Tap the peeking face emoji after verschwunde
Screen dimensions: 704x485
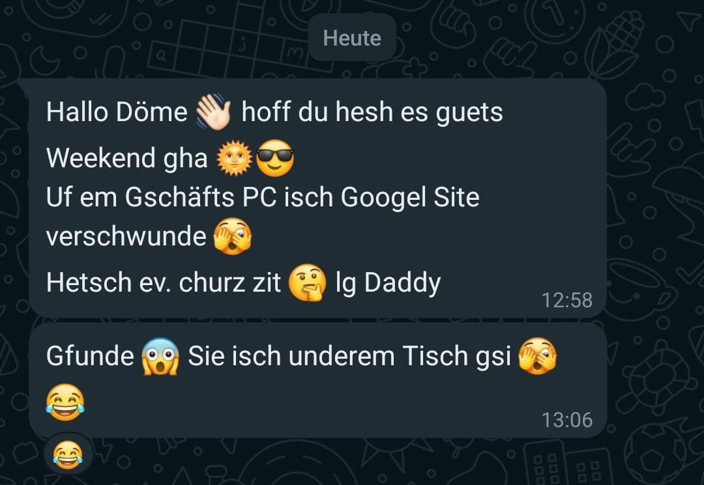tap(233, 236)
